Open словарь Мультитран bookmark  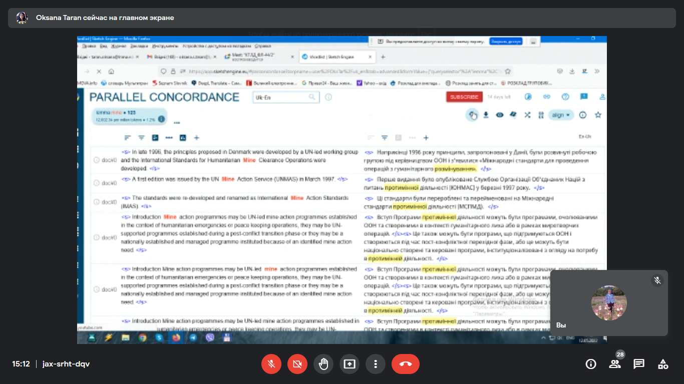coord(124,83)
